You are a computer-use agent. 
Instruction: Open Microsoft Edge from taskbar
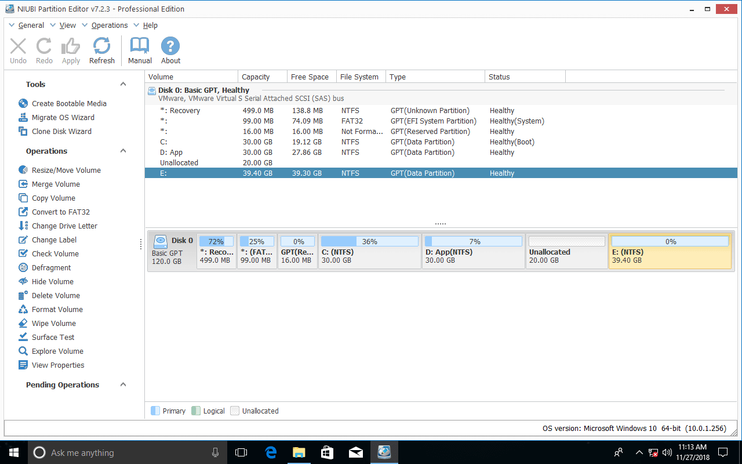click(x=270, y=452)
